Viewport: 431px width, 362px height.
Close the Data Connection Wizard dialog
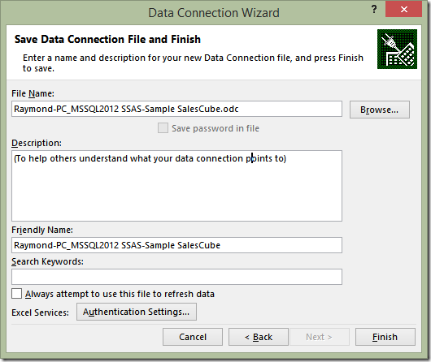(x=403, y=9)
